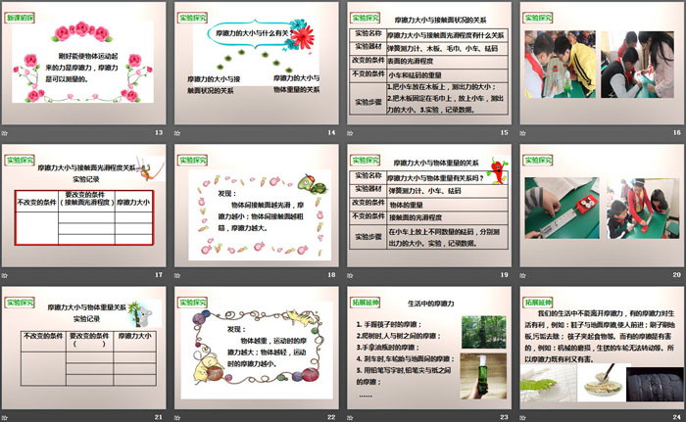Click slide number 13 label
Viewport: 686px width, 422px height.
pyautogui.click(x=159, y=132)
